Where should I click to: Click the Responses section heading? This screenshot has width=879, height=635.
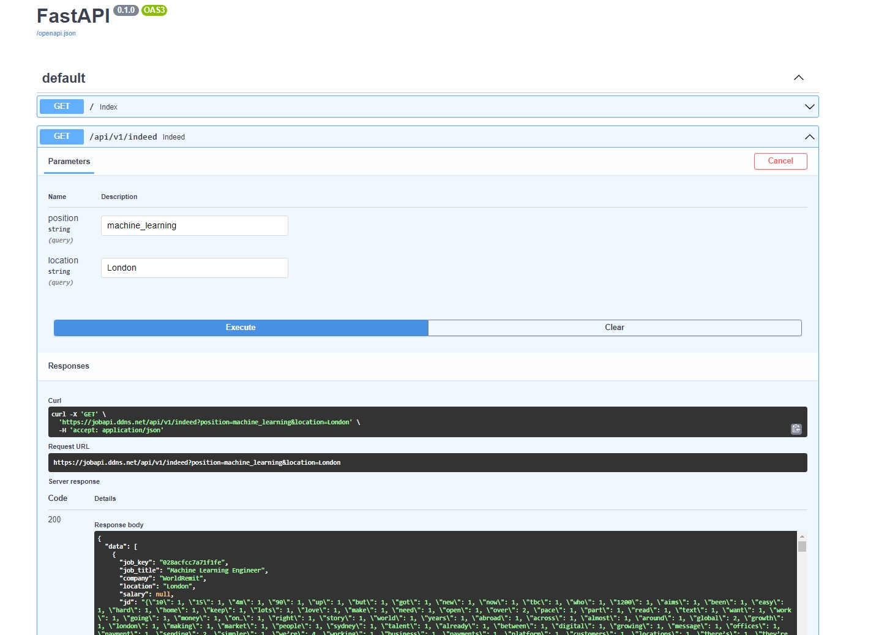(69, 366)
